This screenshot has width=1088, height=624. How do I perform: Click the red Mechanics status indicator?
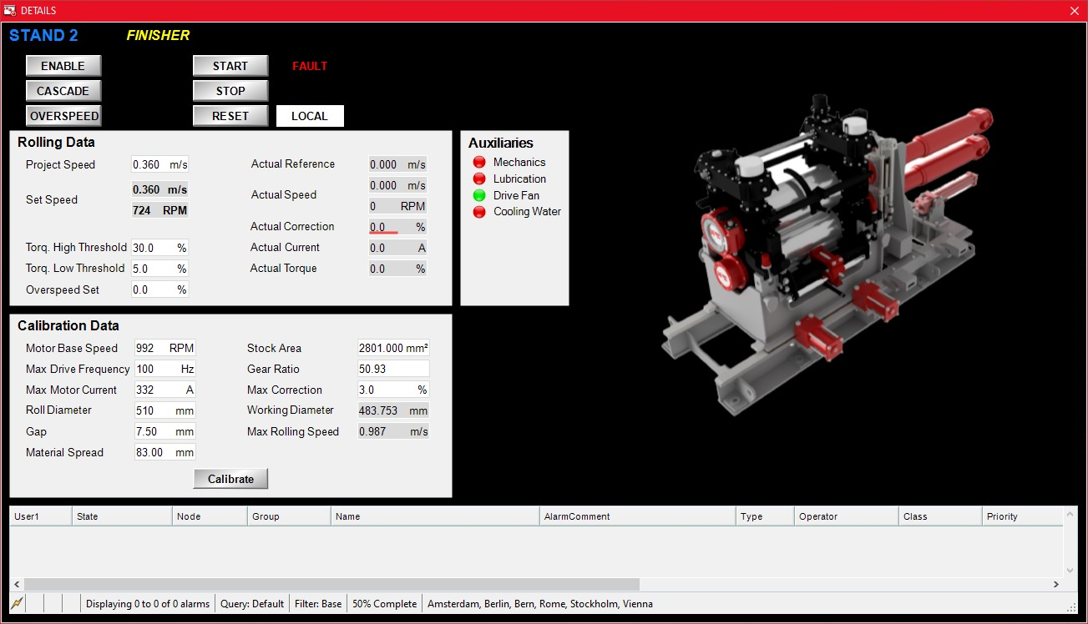point(479,163)
